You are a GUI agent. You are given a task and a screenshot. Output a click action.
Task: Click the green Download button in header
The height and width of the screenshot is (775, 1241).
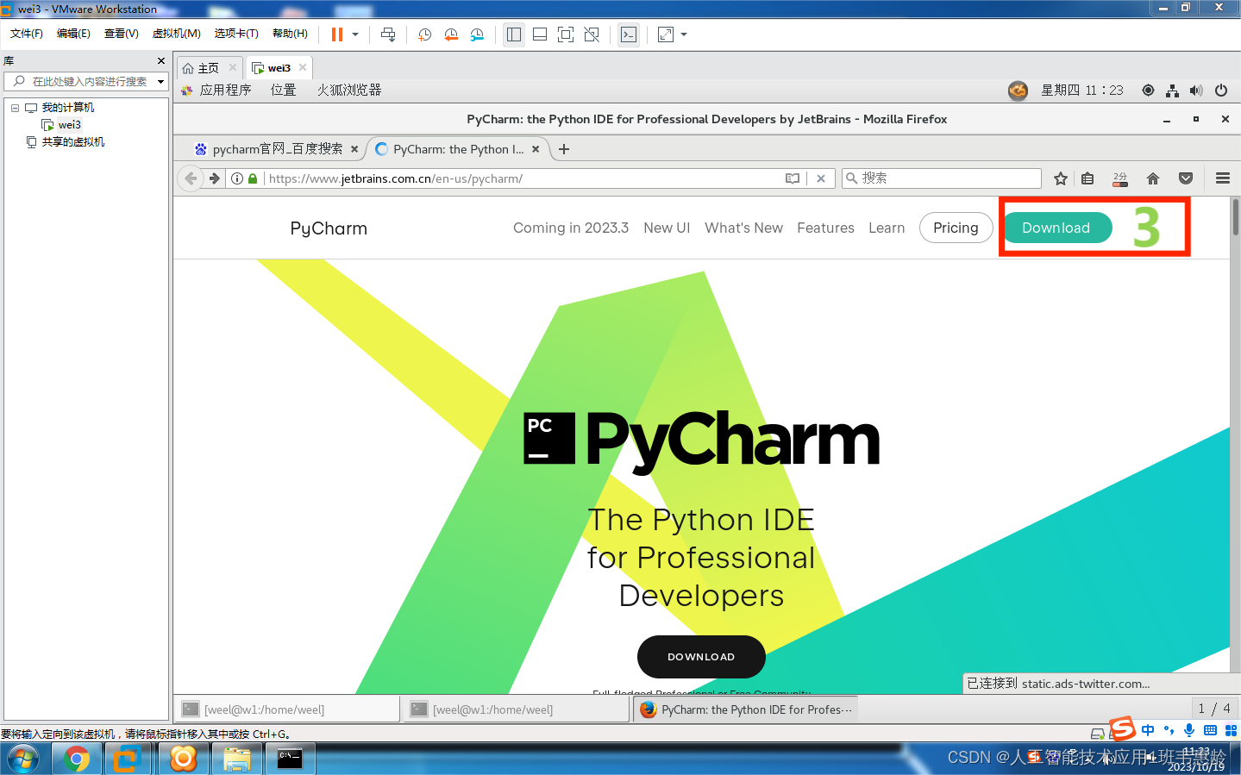coord(1057,228)
